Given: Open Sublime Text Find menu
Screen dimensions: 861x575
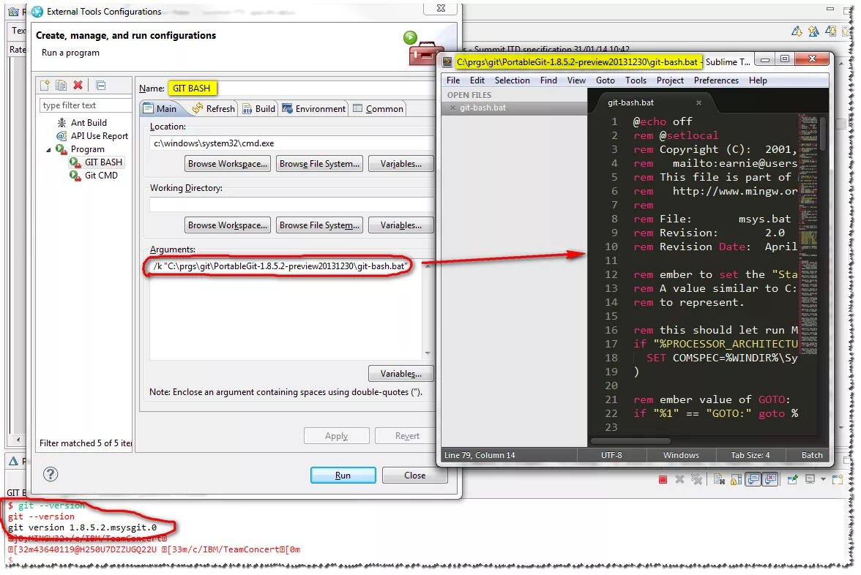Looking at the screenshot, I should [548, 80].
